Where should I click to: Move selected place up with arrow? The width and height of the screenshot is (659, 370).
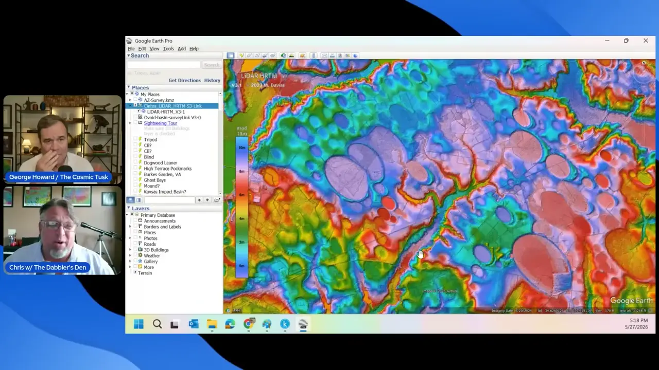click(x=199, y=200)
